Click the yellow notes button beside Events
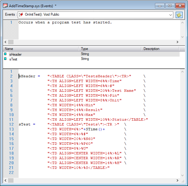The image size is (188, 186). [x=179, y=15]
